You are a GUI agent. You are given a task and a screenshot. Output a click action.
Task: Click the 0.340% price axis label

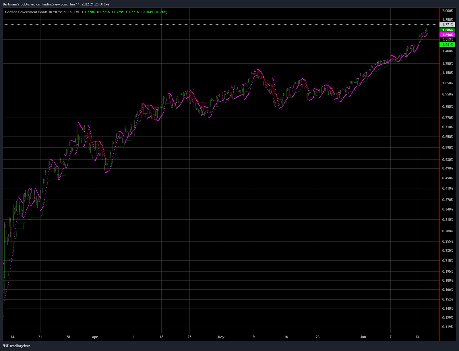[448, 209]
